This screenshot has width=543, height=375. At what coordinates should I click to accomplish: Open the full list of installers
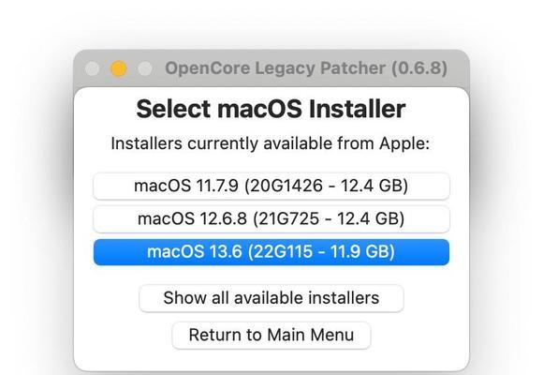click(271, 298)
